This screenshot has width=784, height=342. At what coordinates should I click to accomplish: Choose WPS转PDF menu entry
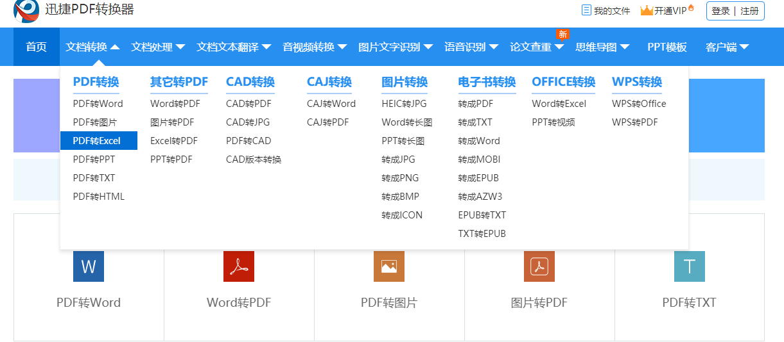pyautogui.click(x=635, y=122)
